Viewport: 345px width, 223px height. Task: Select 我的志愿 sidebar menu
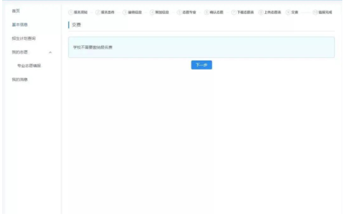[20, 52]
